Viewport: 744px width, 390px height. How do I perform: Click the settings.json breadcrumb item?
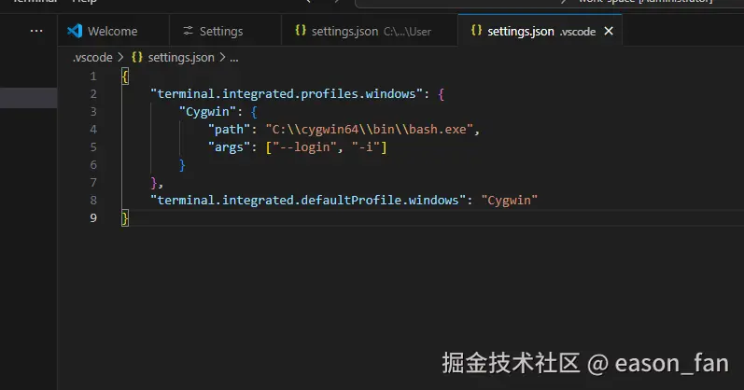click(x=181, y=58)
